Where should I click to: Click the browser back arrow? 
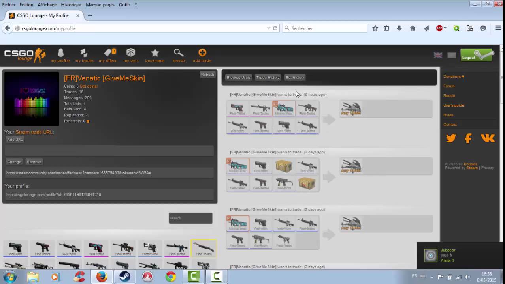8,28
